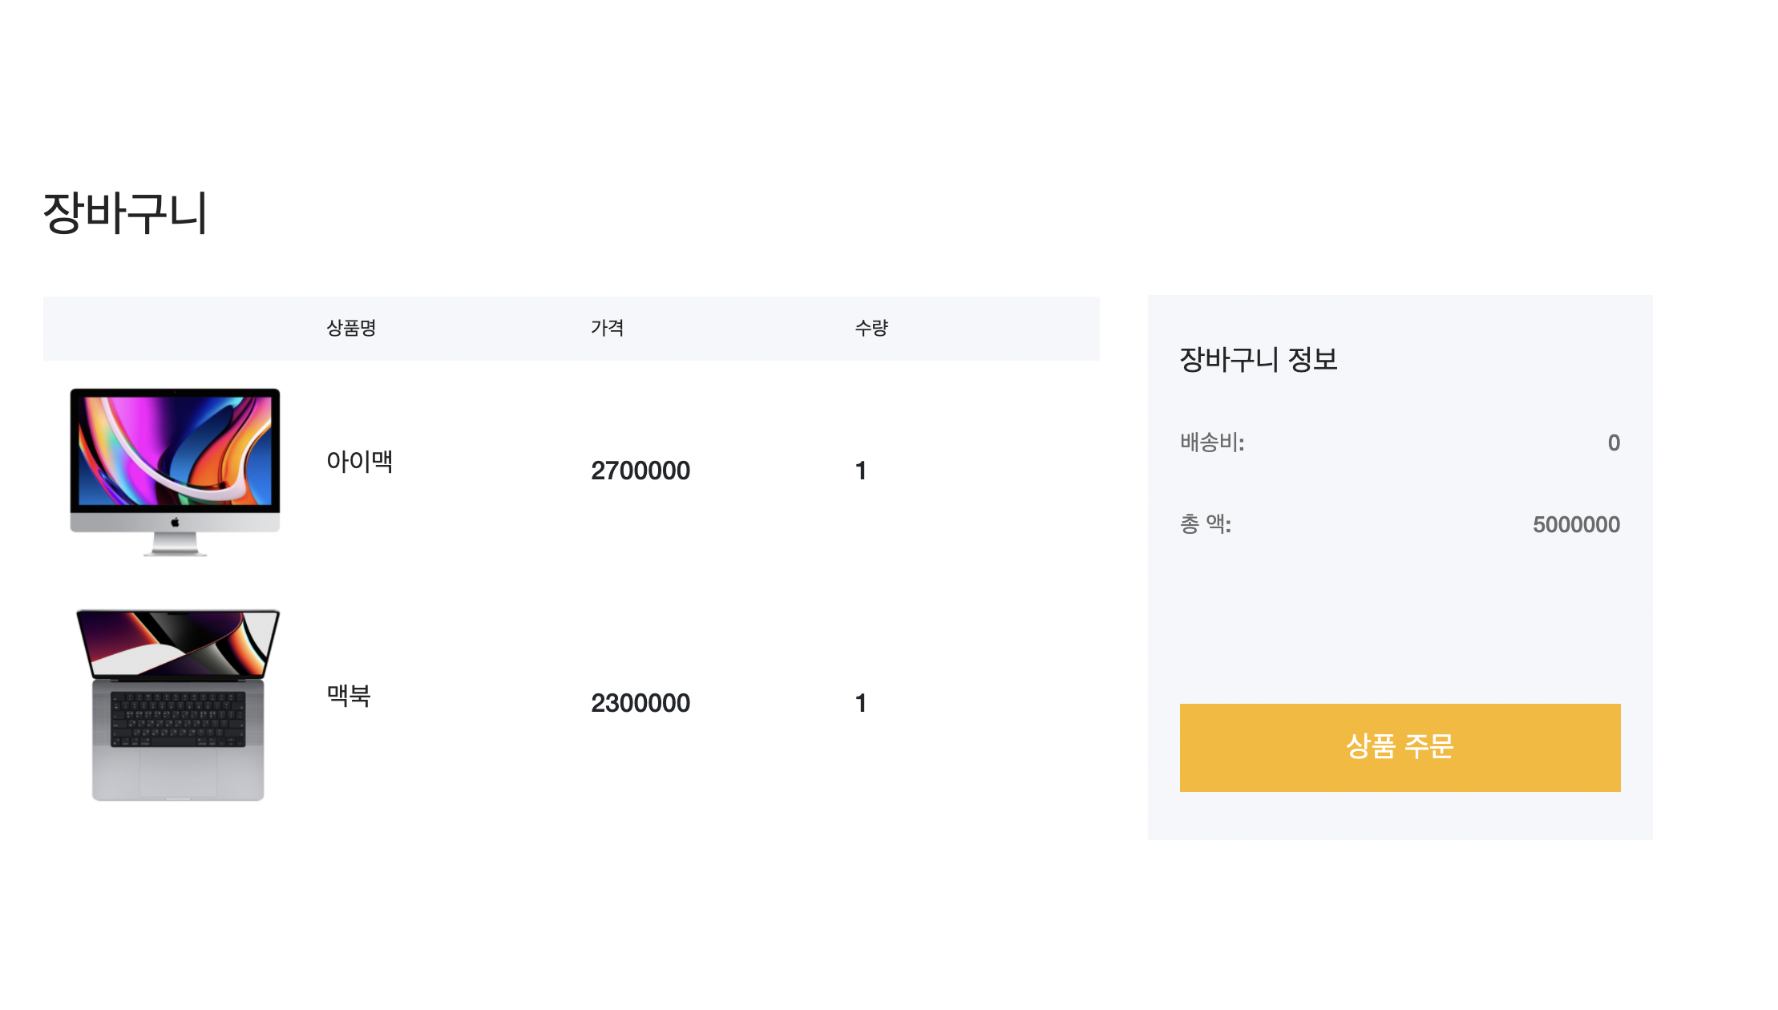Click the MacBook price 2300000
1778x1010 pixels.
640,703
